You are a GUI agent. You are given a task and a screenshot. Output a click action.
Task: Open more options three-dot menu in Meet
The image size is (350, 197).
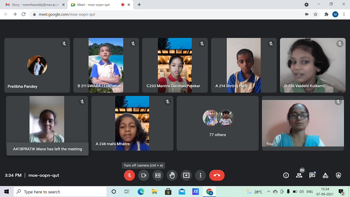pyautogui.click(x=201, y=175)
